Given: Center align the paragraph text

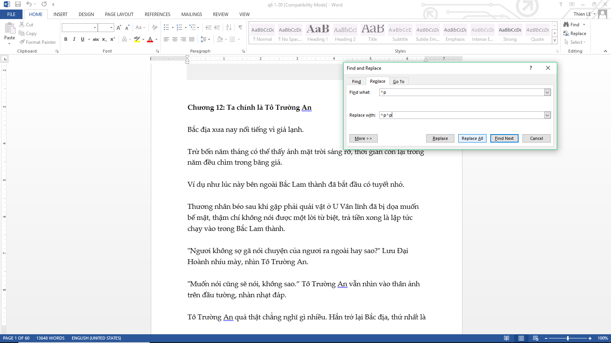Looking at the screenshot, I should click(x=175, y=39).
